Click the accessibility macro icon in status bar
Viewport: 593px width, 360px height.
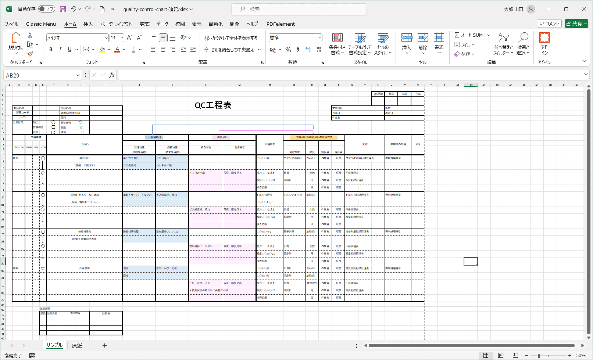click(32, 356)
